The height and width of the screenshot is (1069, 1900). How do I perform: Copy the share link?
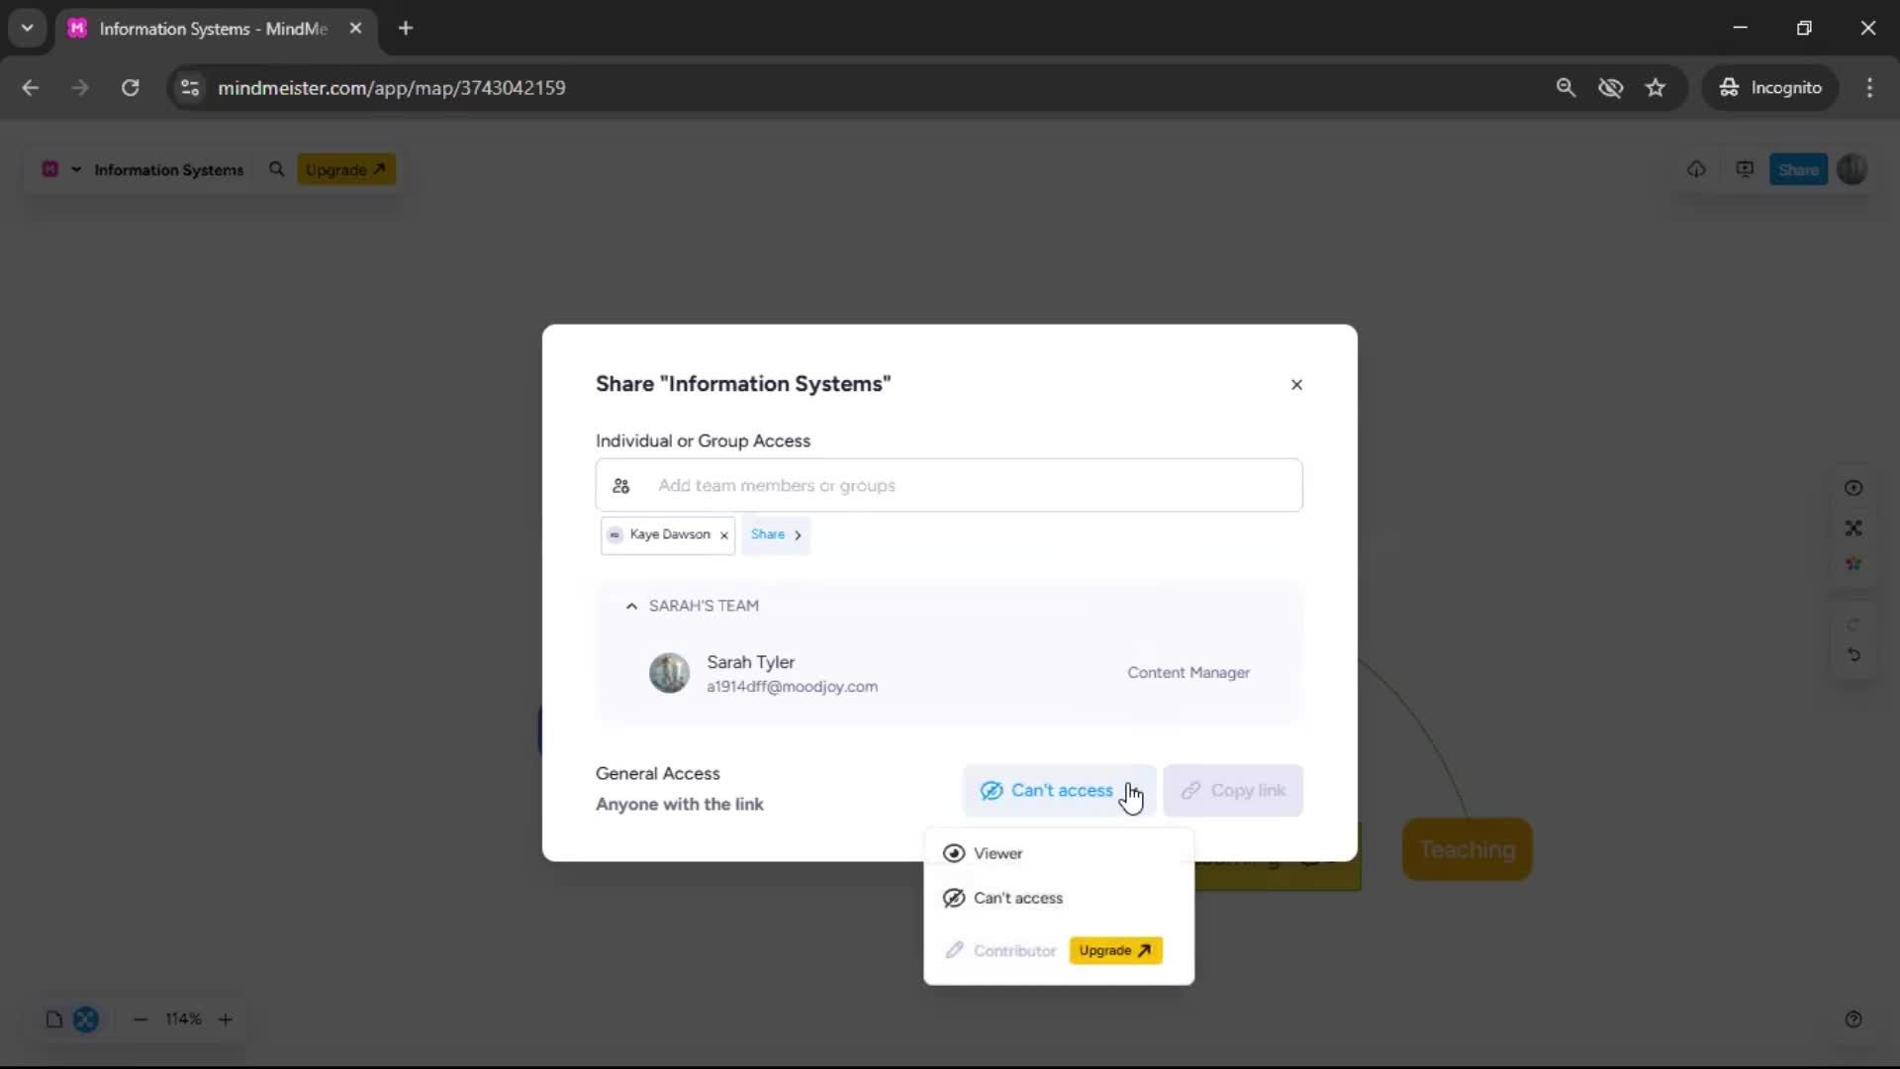pos(1233,790)
